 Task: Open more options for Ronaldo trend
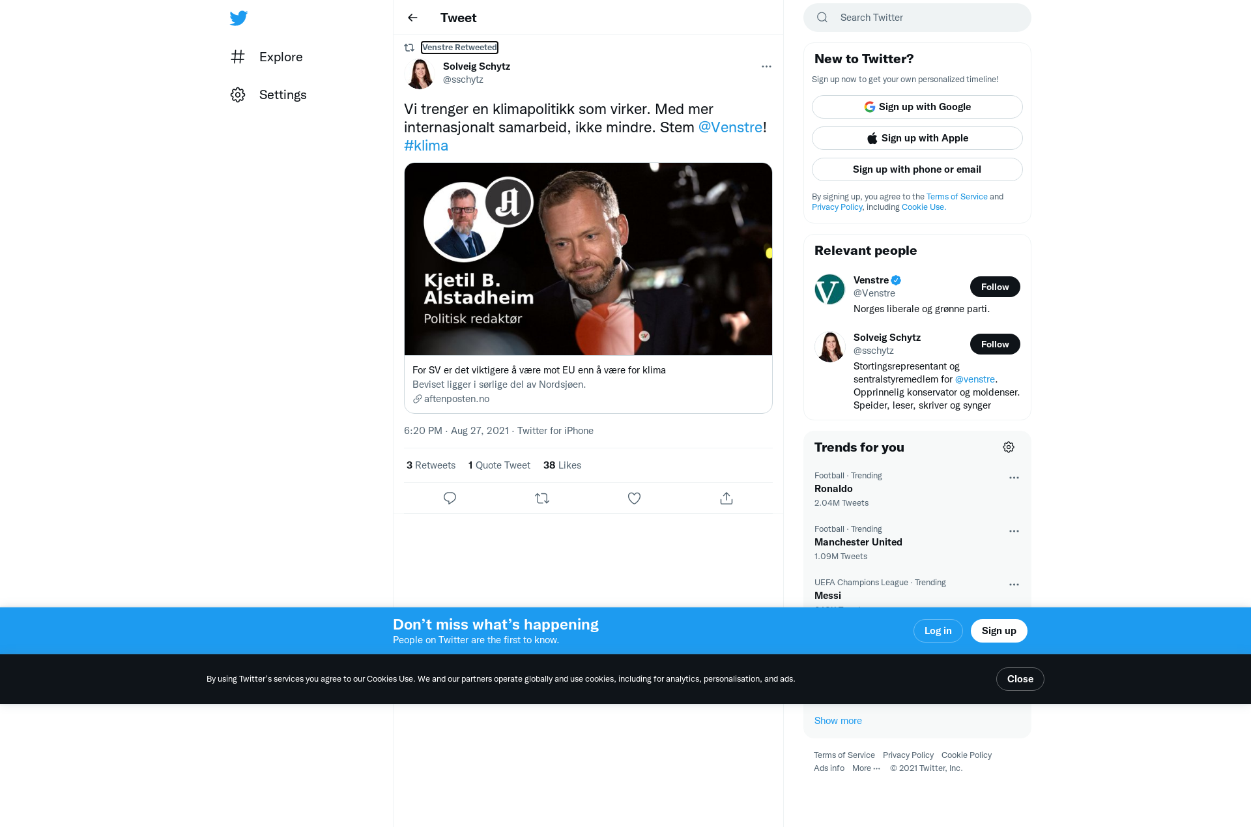click(1014, 478)
